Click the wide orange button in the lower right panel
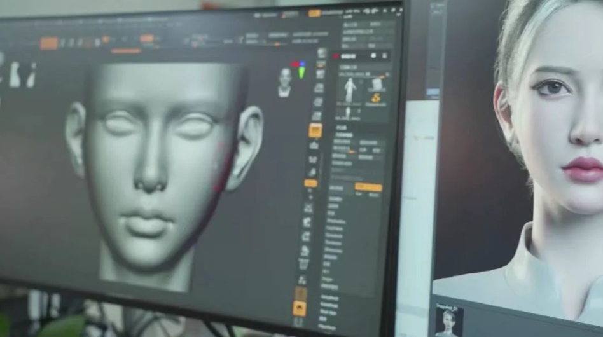 [368, 187]
